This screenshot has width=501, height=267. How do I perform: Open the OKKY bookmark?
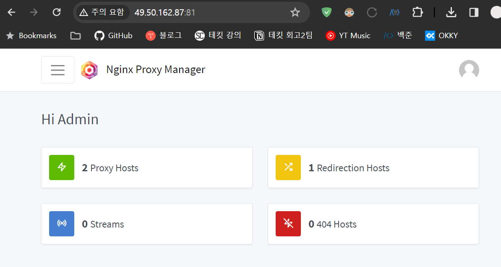pos(441,36)
